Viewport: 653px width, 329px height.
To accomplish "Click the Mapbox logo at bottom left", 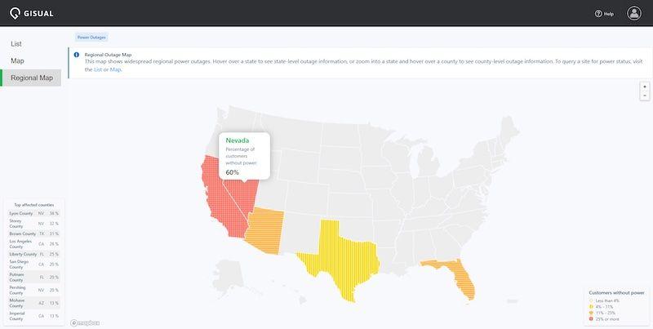I will [86, 322].
